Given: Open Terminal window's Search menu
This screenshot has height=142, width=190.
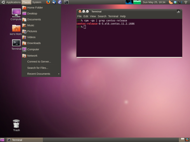Looking at the screenshot, I should pyautogui.click(x=102, y=16).
